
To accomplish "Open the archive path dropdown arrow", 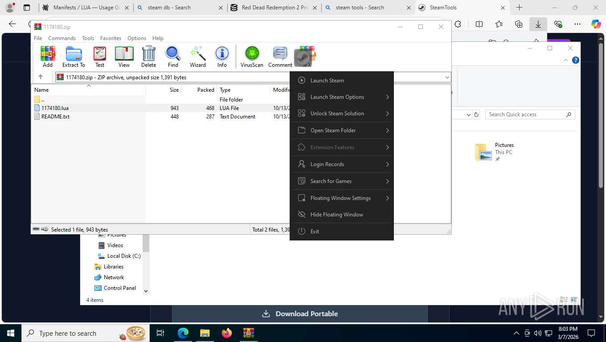I will point(447,77).
